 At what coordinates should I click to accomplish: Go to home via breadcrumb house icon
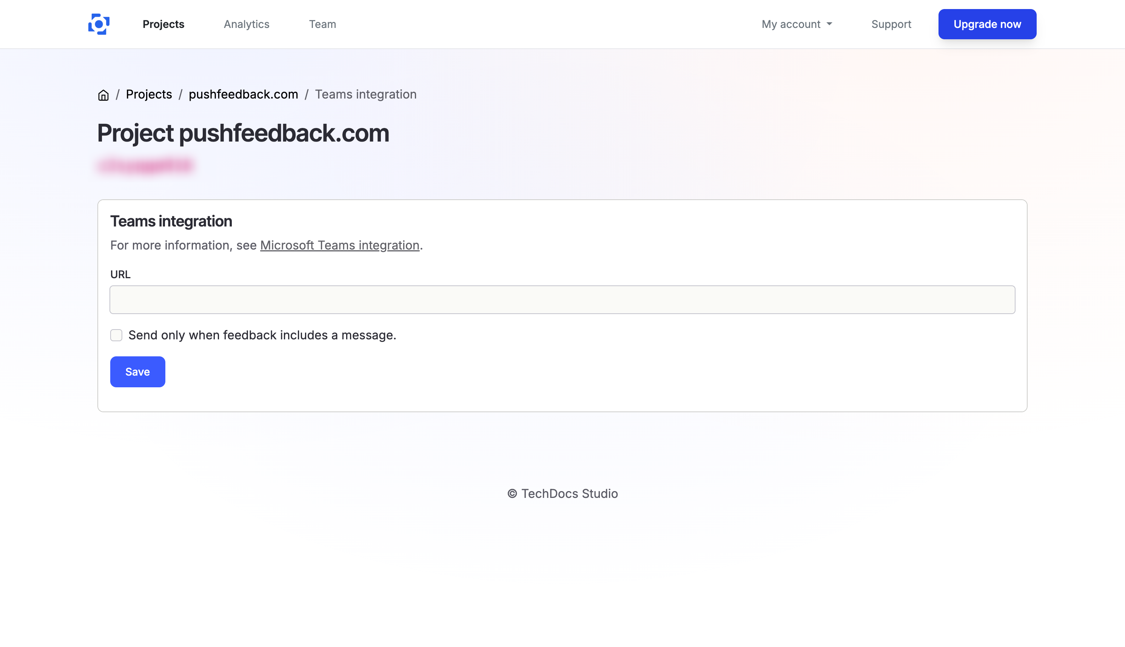[x=103, y=95]
